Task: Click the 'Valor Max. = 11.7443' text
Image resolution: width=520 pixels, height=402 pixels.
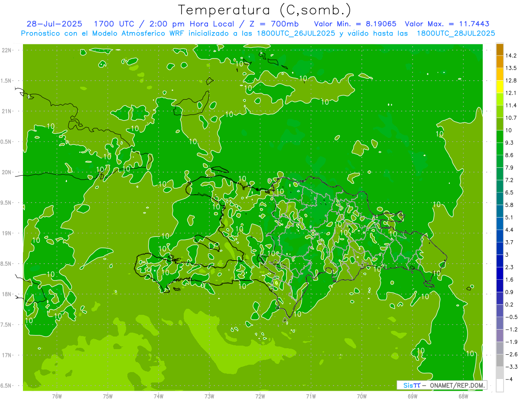Action: pyautogui.click(x=448, y=24)
